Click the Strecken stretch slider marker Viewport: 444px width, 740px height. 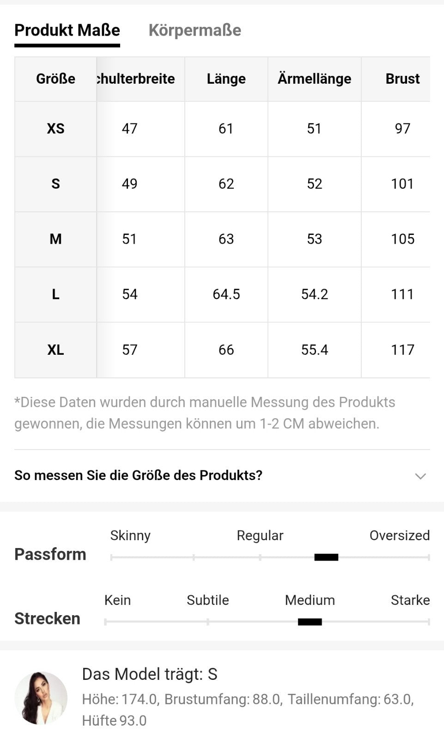click(310, 622)
